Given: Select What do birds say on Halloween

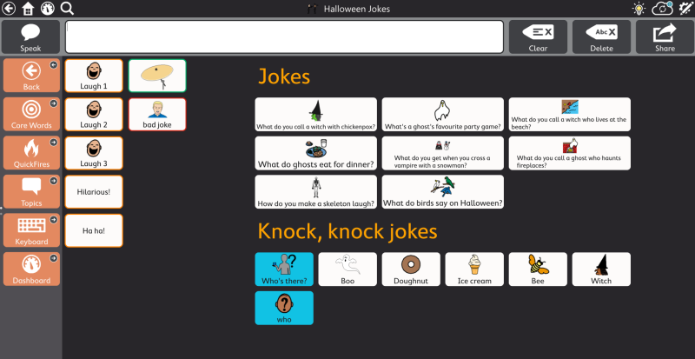Looking at the screenshot, I should pos(443,192).
